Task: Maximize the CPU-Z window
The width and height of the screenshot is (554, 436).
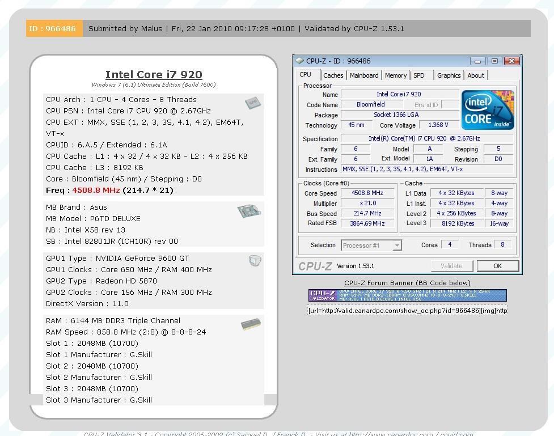Action: point(494,61)
